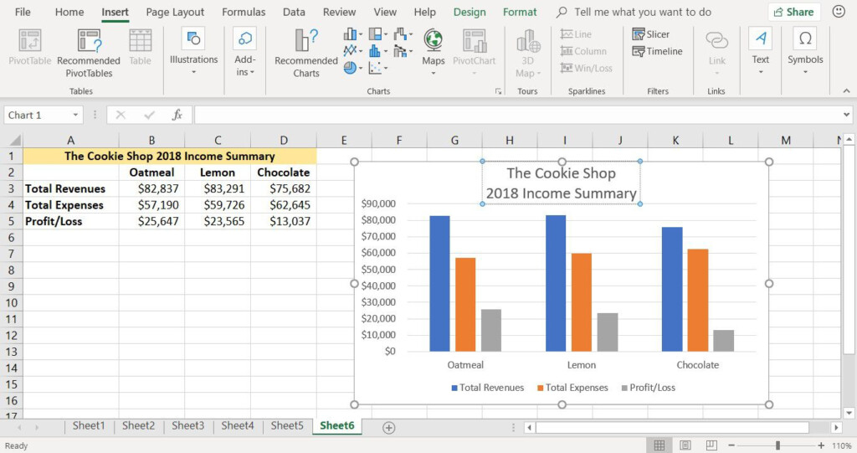Insert a combo chart
The width and height of the screenshot is (857, 453).
[x=400, y=51]
